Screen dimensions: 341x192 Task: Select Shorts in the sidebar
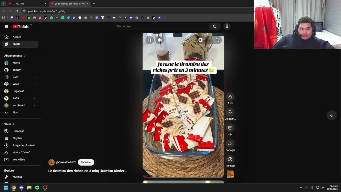click(x=20, y=44)
